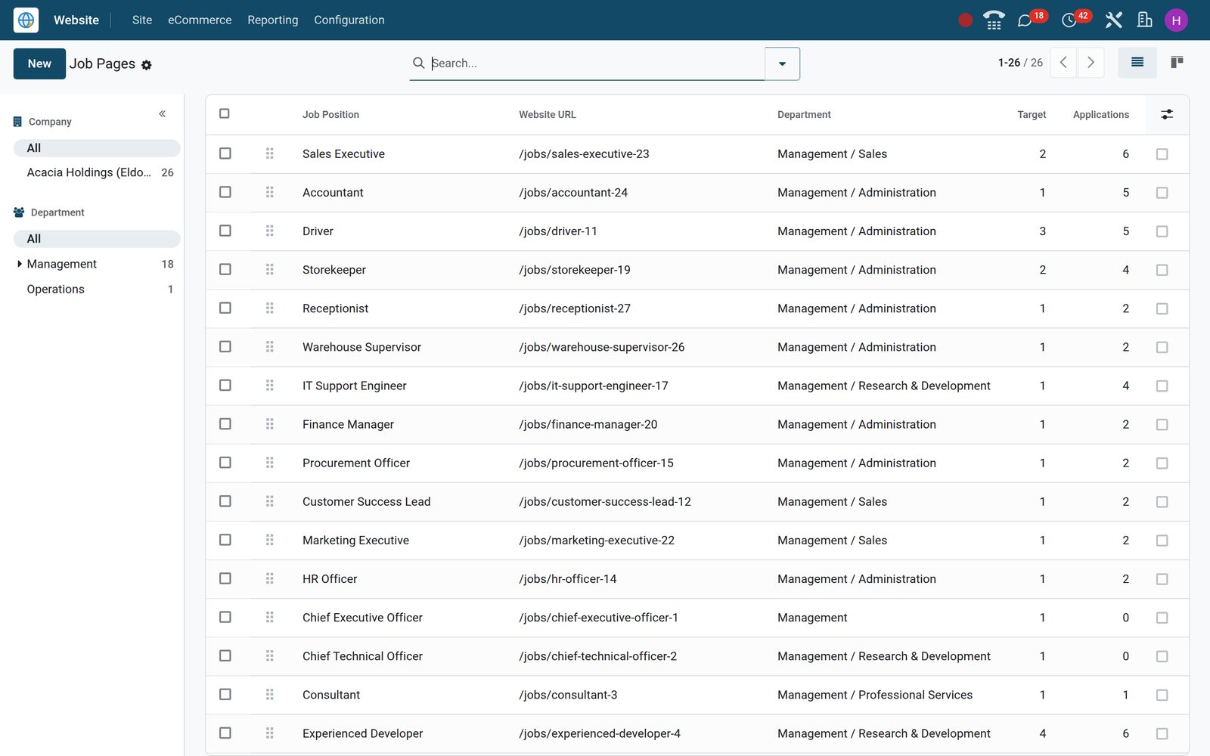The width and height of the screenshot is (1210, 756).
Task: Filter by Operations department
Action: 97,289
